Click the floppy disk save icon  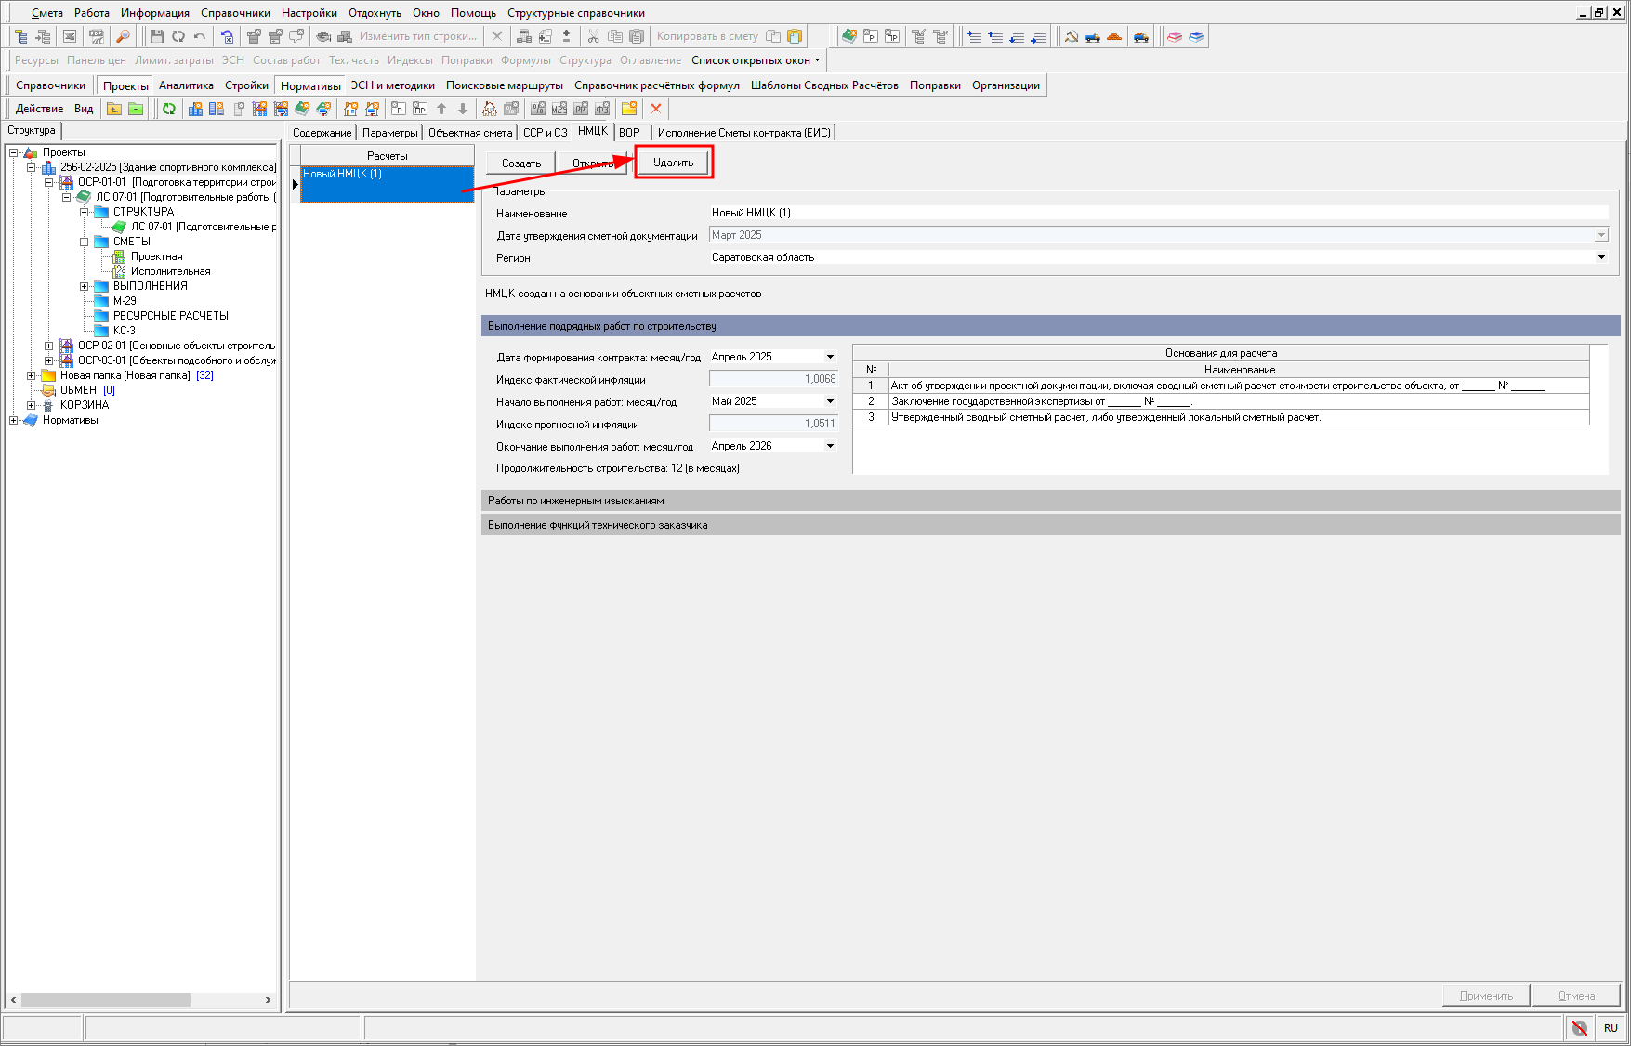click(x=156, y=36)
